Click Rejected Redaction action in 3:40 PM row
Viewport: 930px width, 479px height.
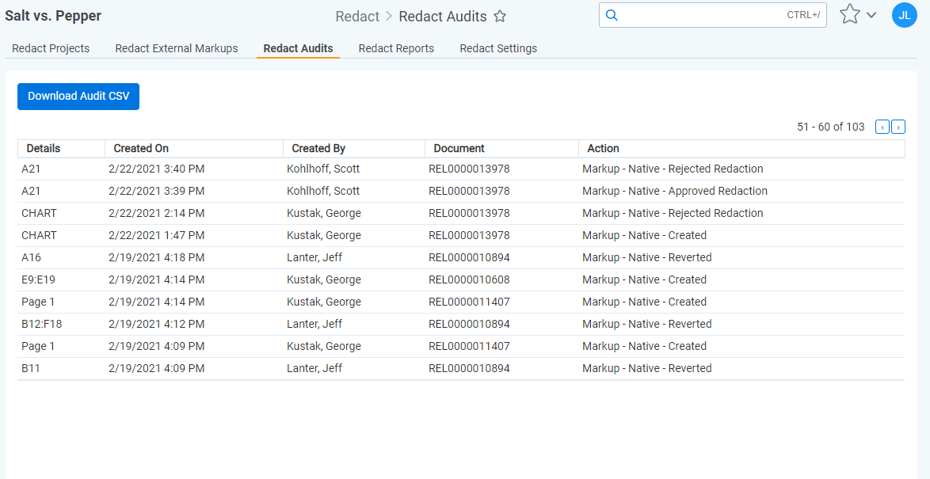(673, 169)
